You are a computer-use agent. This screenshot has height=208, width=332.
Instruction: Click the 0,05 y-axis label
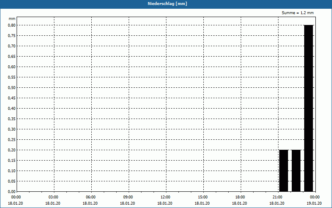[x=12, y=181]
